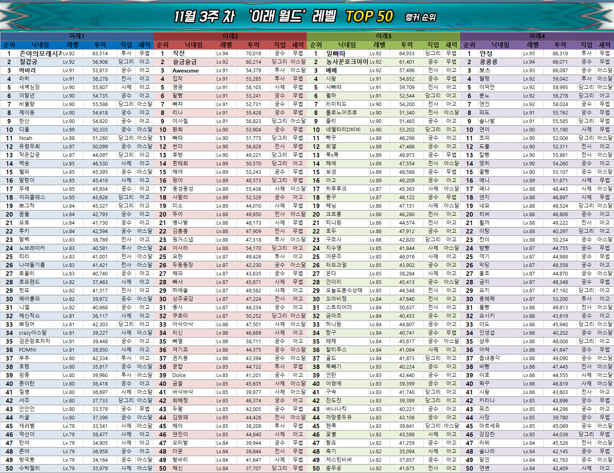Click the 86,319 power value in 이래4
The width and height of the screenshot is (614, 473).
[560, 53]
